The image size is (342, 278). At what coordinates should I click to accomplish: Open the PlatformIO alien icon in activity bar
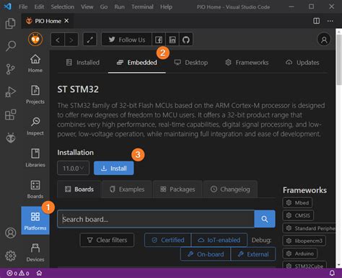[11, 138]
